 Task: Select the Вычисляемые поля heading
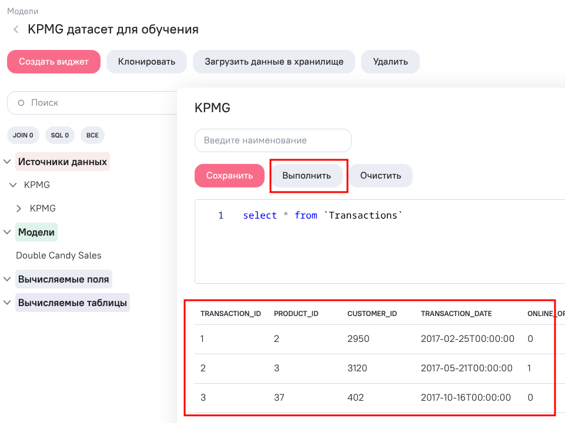point(63,279)
